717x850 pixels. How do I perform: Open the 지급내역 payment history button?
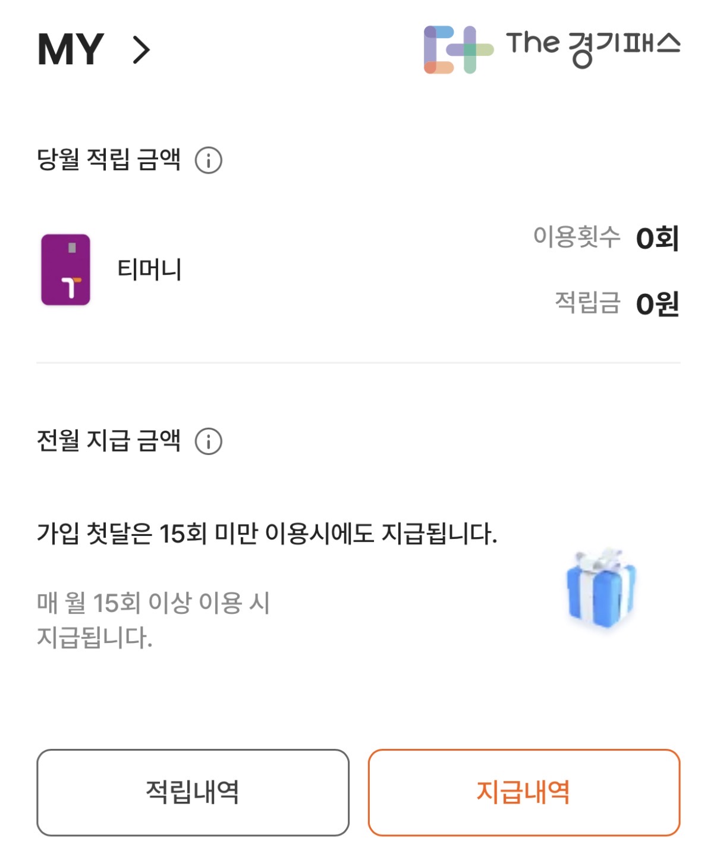pos(524,792)
